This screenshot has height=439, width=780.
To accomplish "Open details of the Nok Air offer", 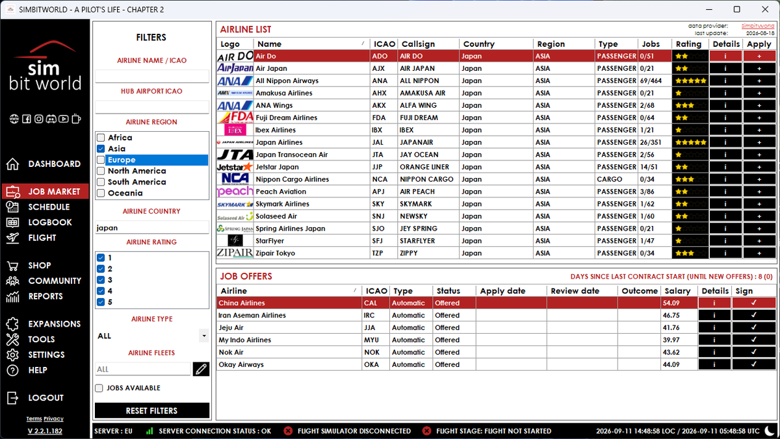I will (x=715, y=353).
